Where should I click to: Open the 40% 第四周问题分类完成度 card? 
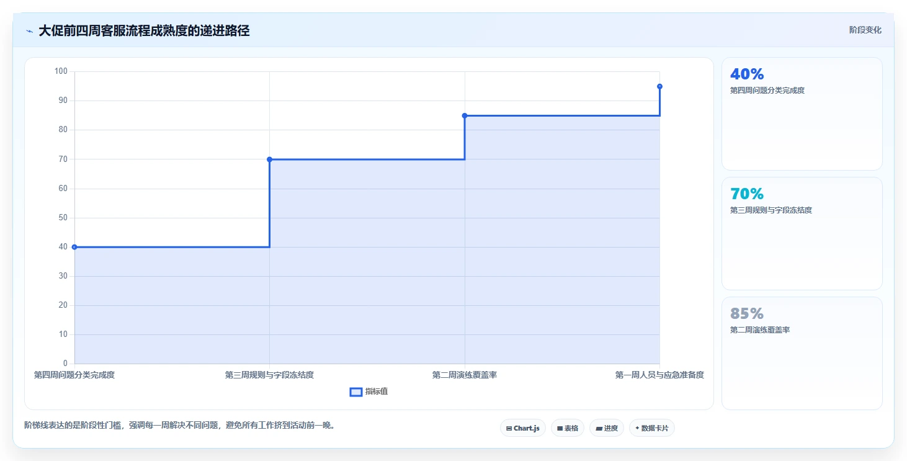(x=802, y=114)
